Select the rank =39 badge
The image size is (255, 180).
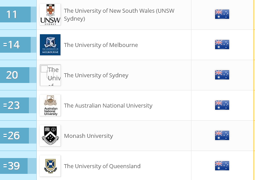[14, 166]
